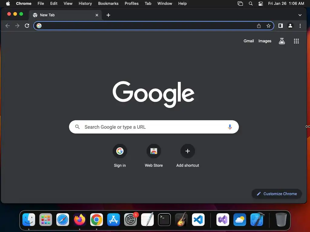This screenshot has height=232, width=310.
Task: Open Search Labs flask icon
Action: click(x=282, y=41)
